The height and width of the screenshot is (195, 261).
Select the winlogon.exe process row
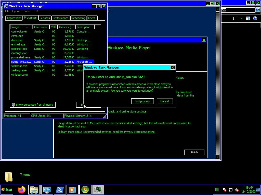(47, 75)
